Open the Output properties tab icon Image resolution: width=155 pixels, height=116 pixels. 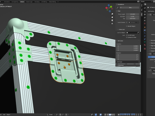(x=145, y=15)
